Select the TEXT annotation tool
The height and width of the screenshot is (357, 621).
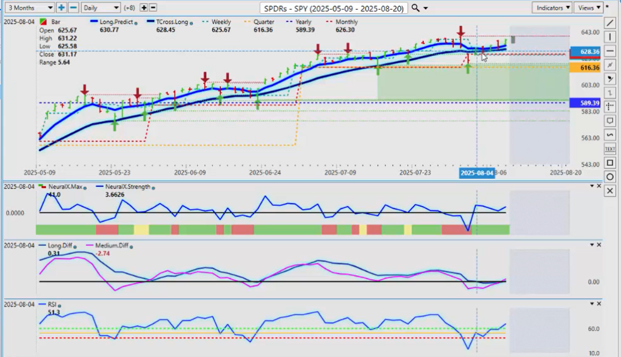(x=610, y=148)
